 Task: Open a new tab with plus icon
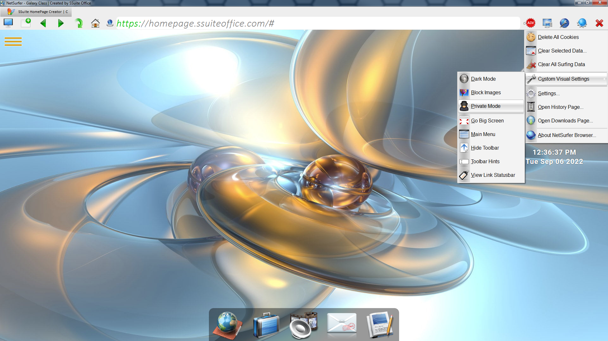tap(26, 23)
